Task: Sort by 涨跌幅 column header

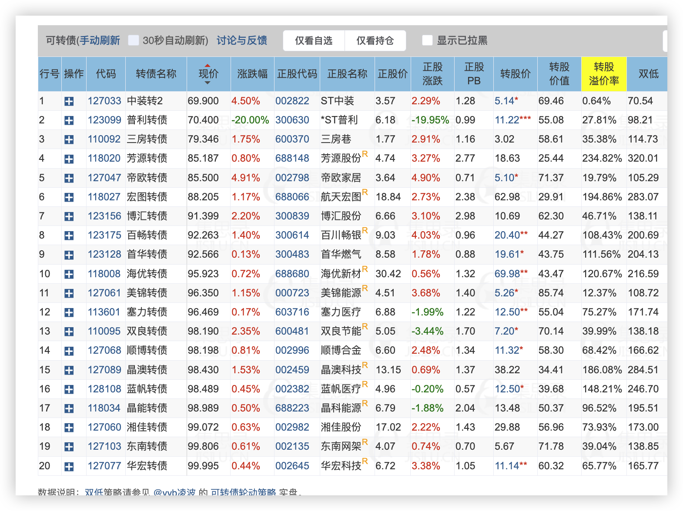Action: [x=252, y=74]
